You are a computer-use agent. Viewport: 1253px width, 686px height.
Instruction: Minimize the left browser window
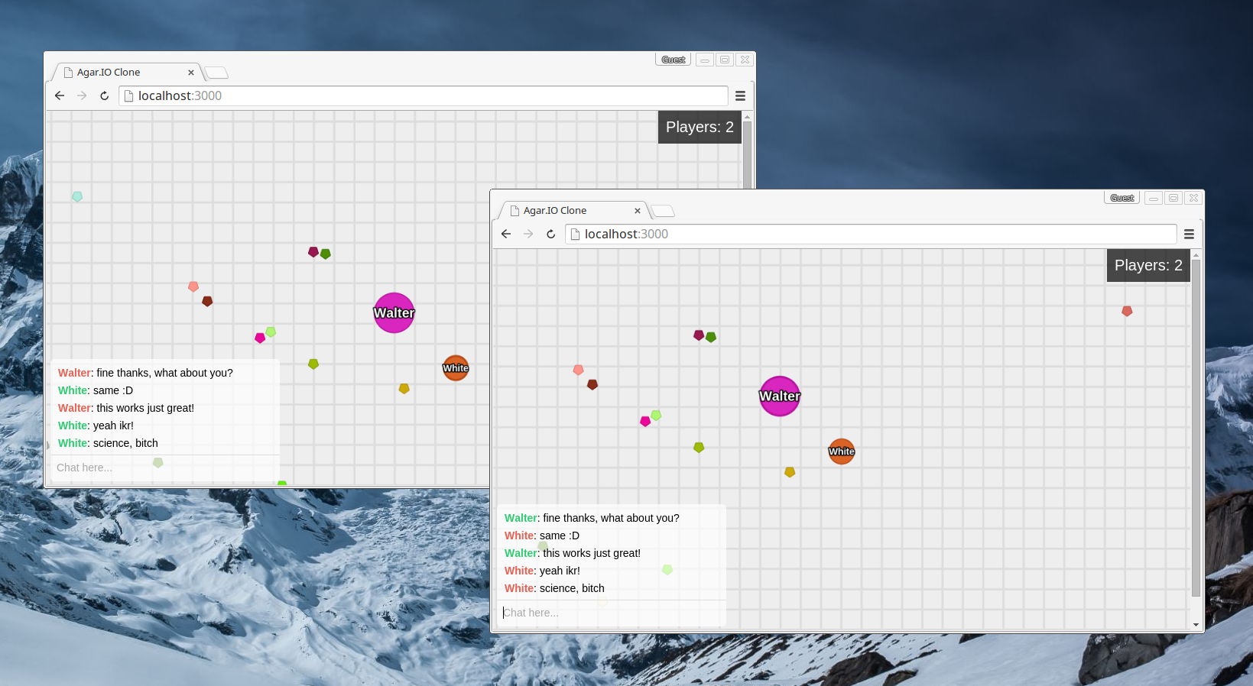coord(705,60)
